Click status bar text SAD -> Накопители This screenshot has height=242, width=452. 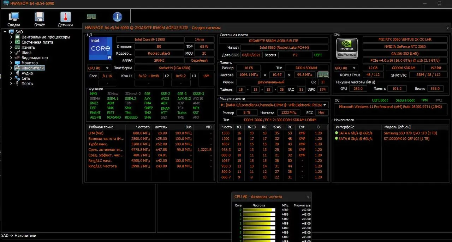click(x=19, y=236)
